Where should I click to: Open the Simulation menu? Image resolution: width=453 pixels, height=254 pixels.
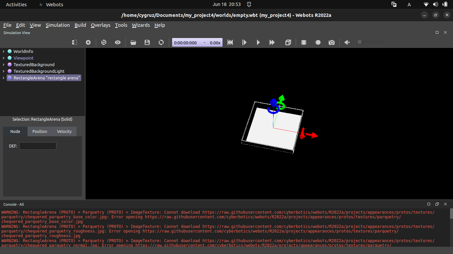58,25
